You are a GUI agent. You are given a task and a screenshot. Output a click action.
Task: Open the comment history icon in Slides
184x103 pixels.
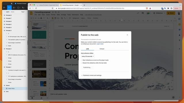tap(143, 13)
